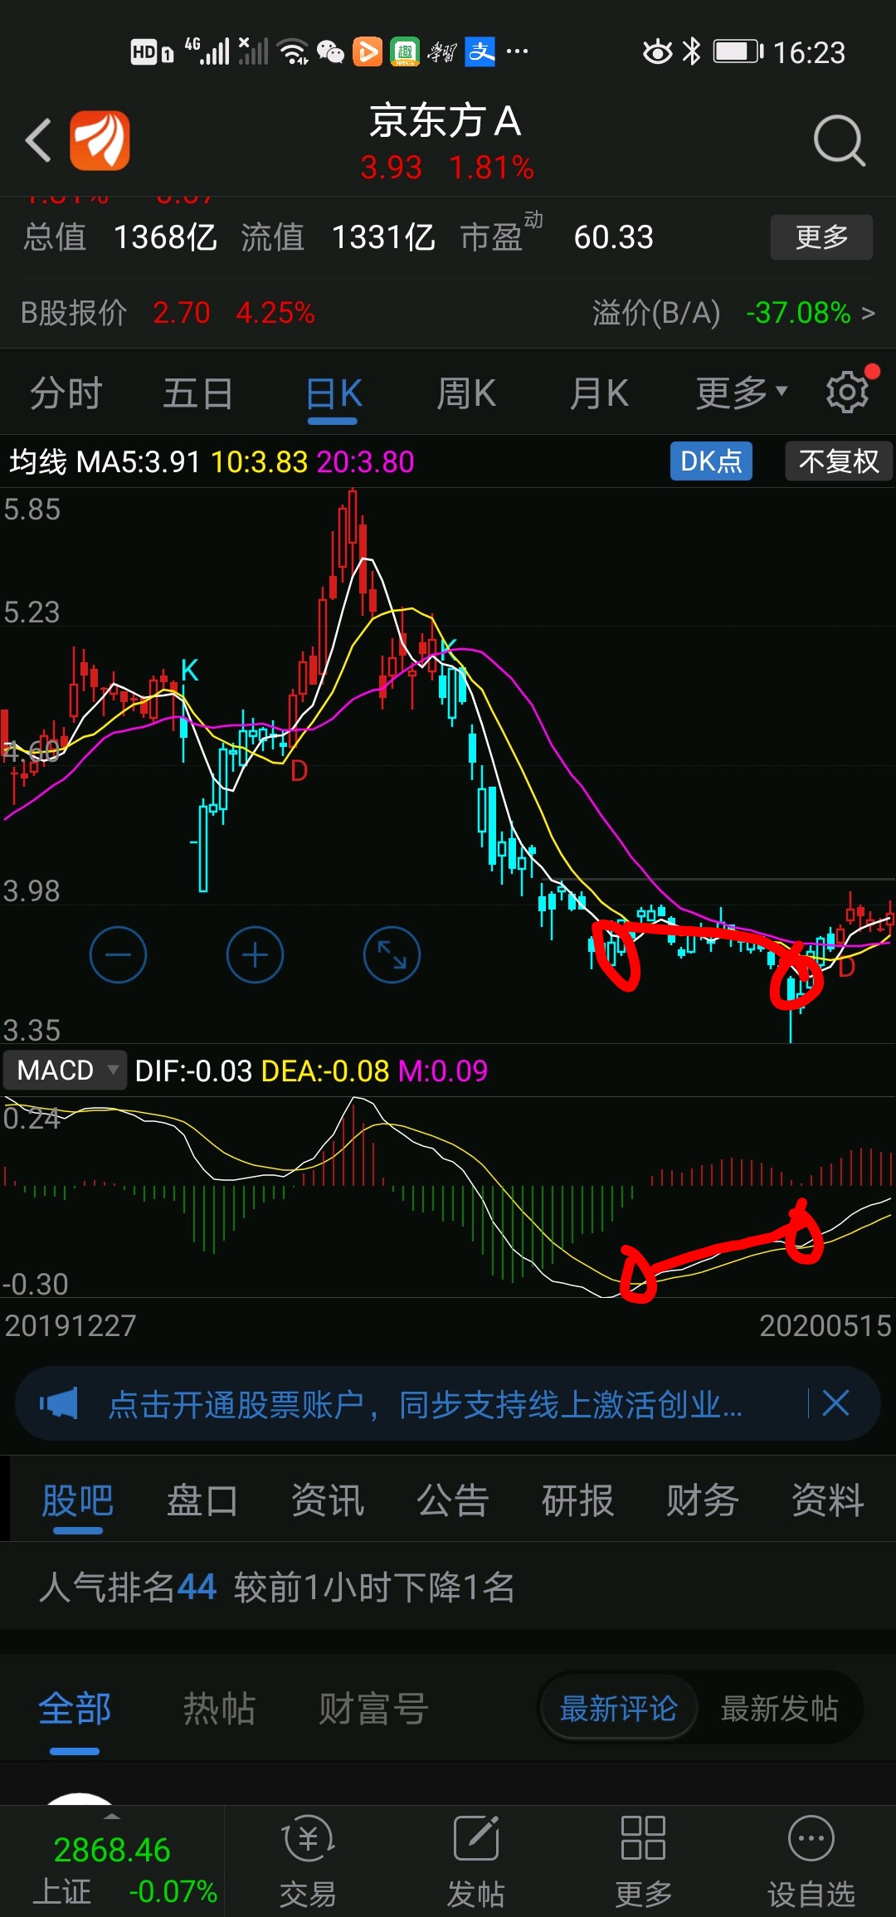This screenshot has width=896, height=1917.
Task: Open the 资讯 news tab
Action: coord(328,1500)
